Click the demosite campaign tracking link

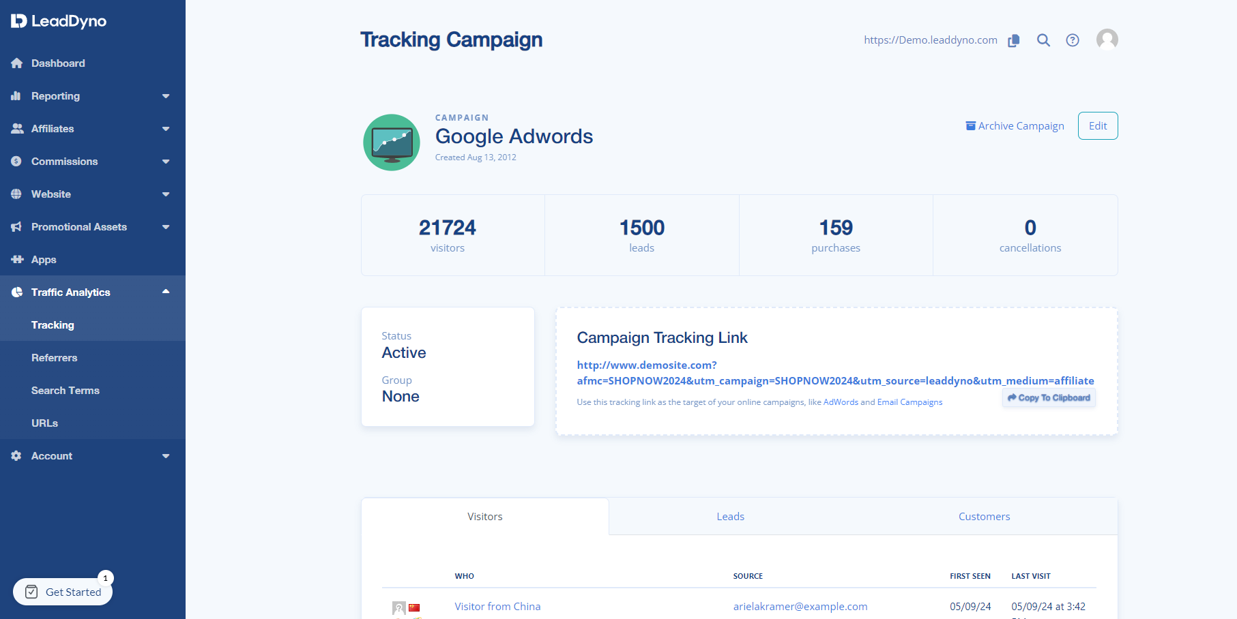[835, 373]
